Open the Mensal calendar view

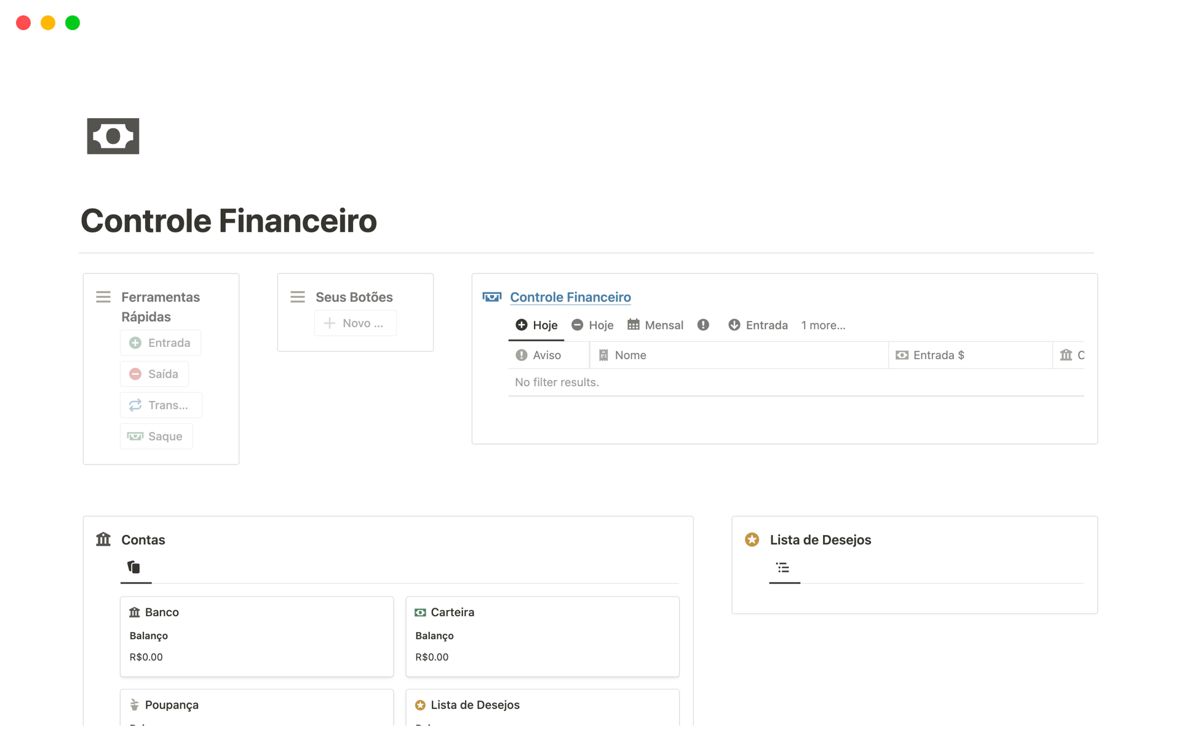tap(654, 325)
